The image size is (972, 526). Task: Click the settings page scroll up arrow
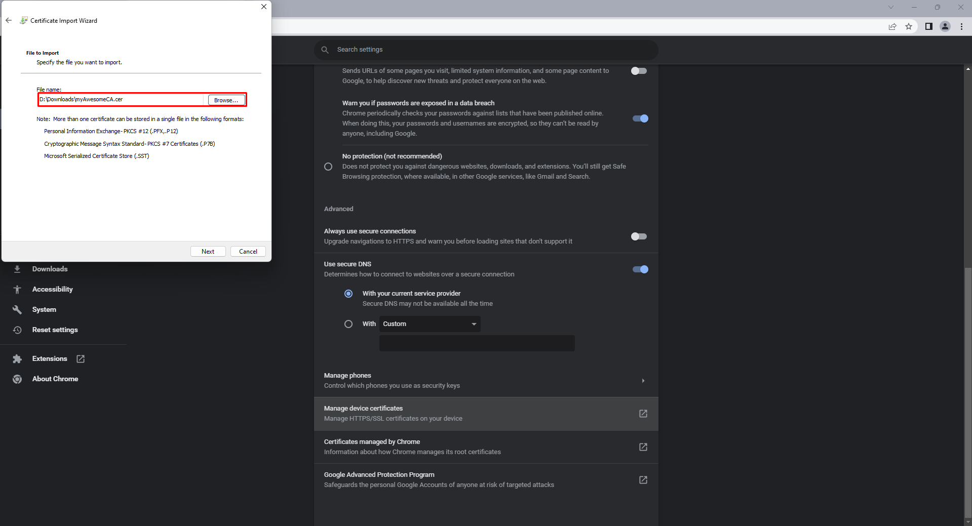(968, 69)
